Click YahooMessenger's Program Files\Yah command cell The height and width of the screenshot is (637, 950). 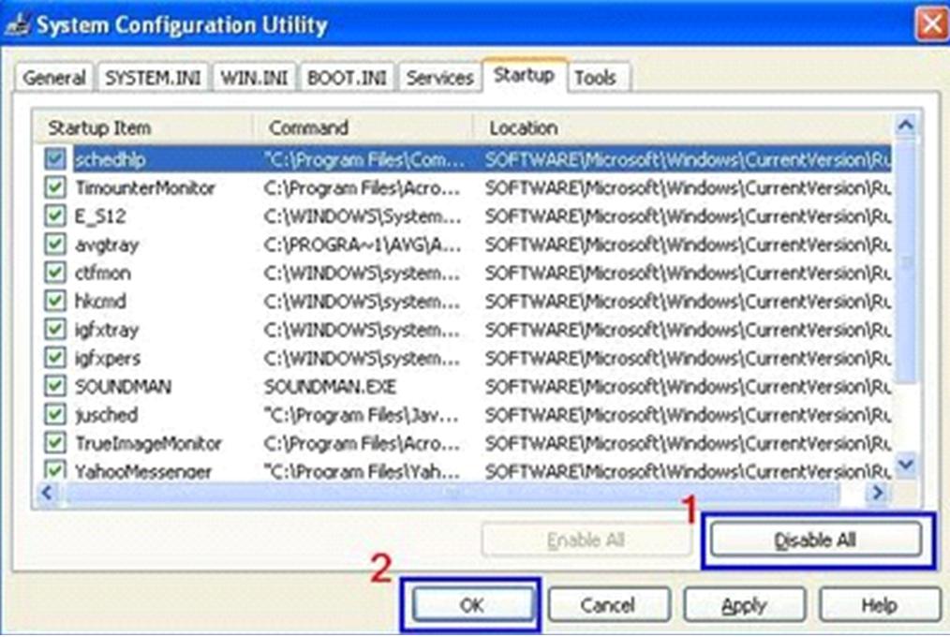[362, 471]
